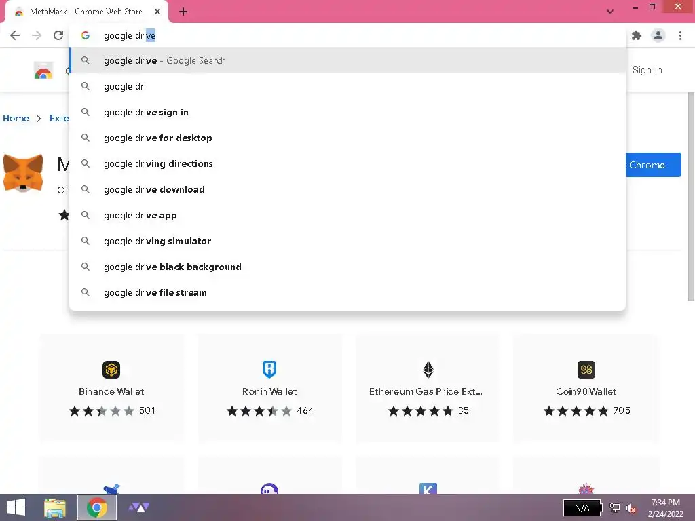Screen dimensions: 695x521
Task: Click the Sign in link
Action: [647, 70]
